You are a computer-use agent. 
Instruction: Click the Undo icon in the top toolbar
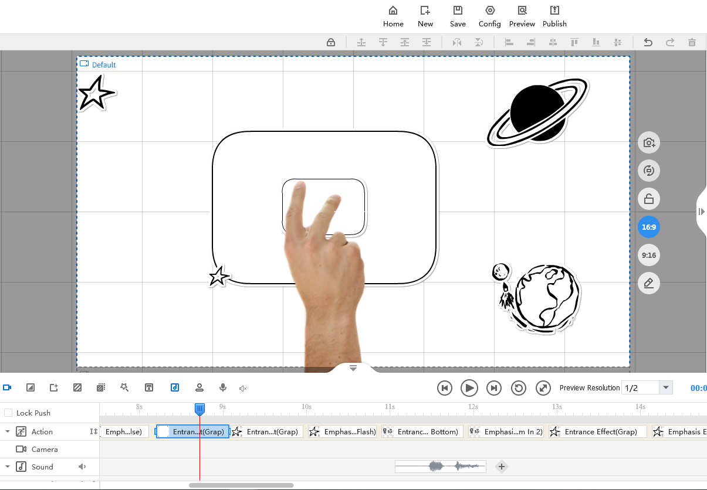click(648, 42)
